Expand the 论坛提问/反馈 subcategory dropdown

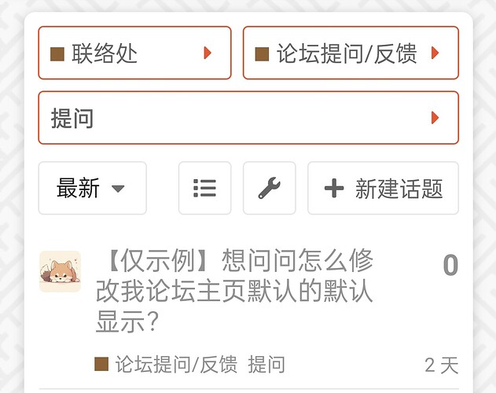coord(351,53)
